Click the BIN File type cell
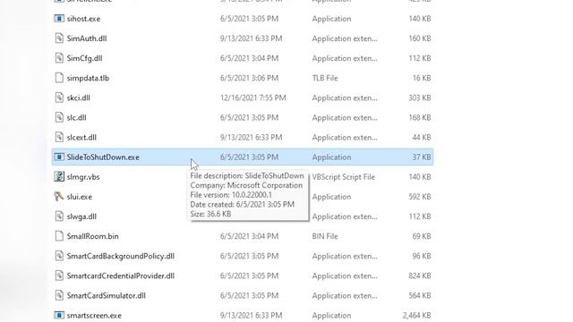The width and height of the screenshot is (573, 322). coord(325,236)
